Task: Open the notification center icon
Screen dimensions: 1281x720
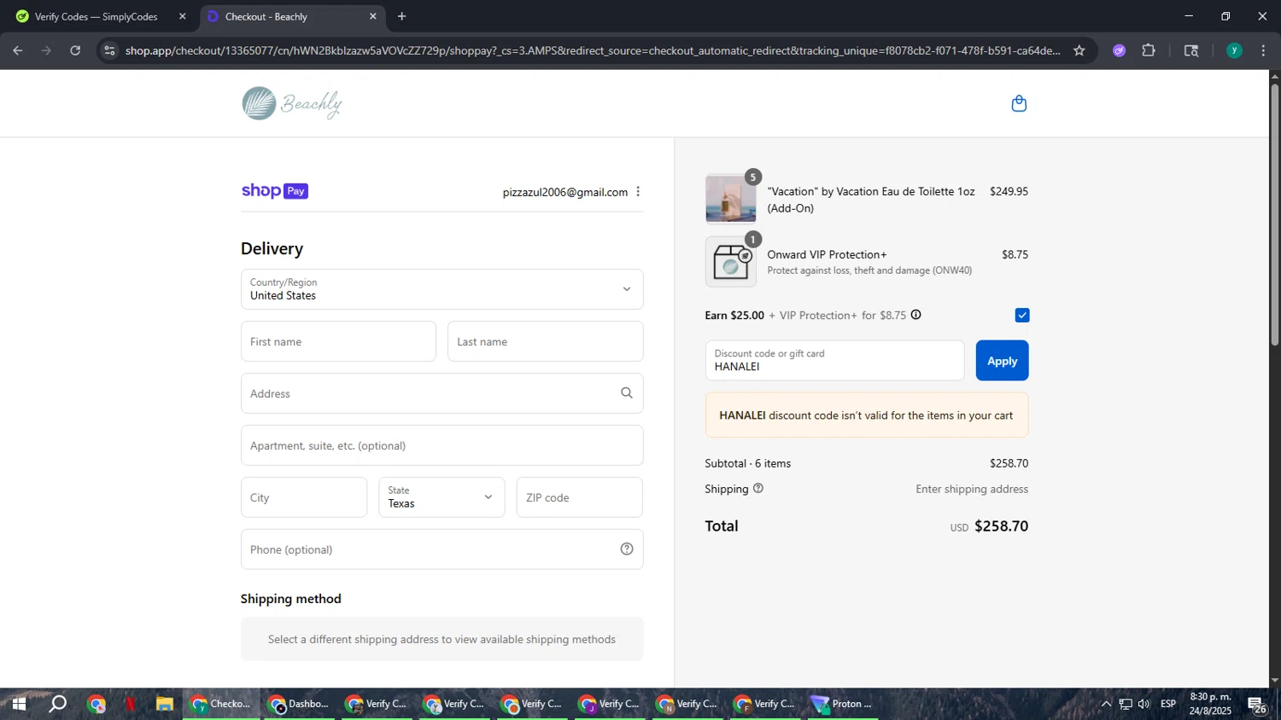Action: [1258, 705]
